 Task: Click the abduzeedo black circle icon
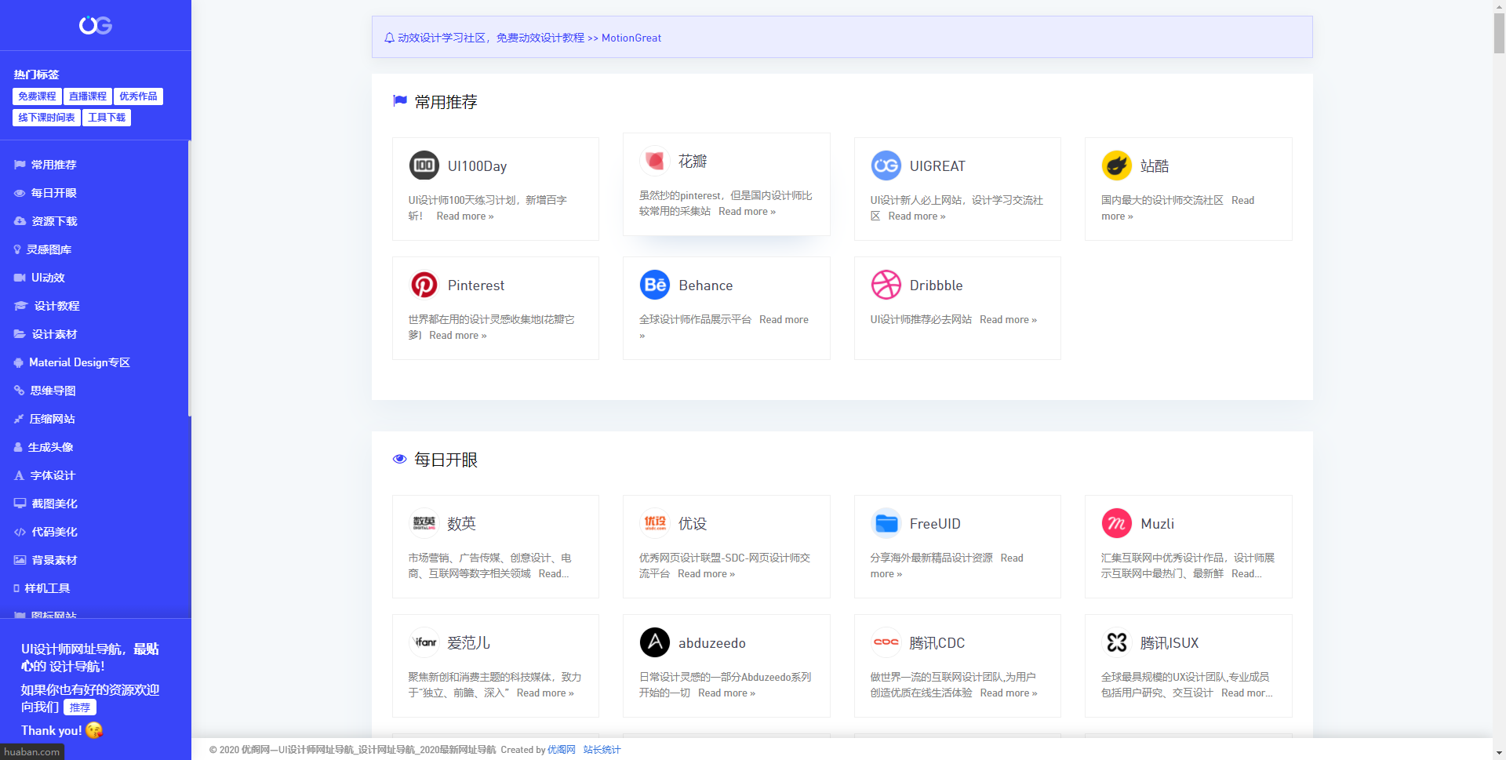pos(655,642)
